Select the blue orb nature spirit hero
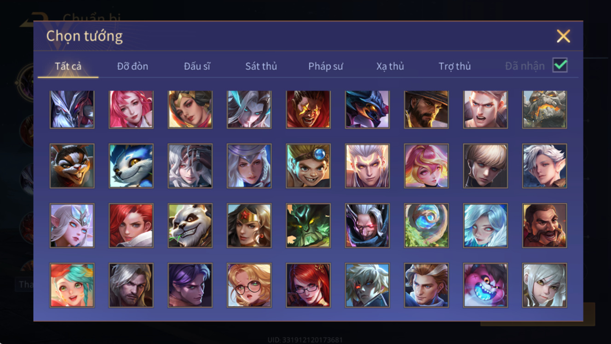 pos(426,226)
